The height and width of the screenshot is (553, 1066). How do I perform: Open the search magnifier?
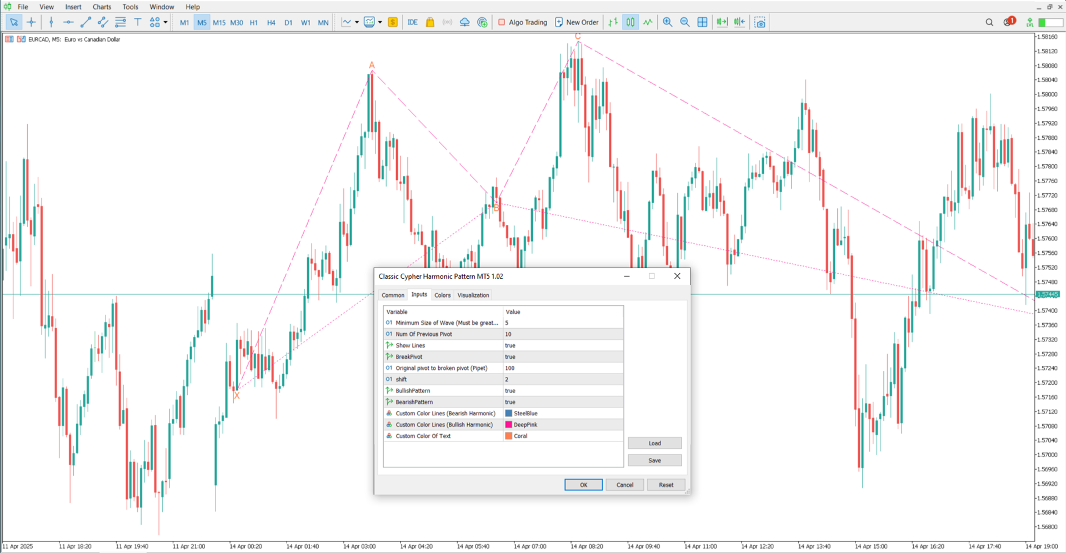coord(989,22)
